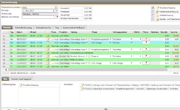Click Kommen und Gehen icon in row 11

coord(48,36)
